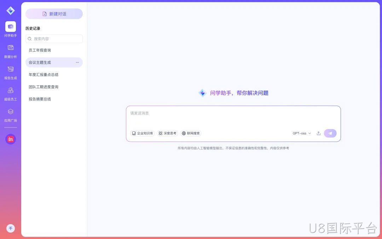The image size is (382, 239).
Task: Click the magnifier icon in history search
Action: pyautogui.click(x=30, y=39)
